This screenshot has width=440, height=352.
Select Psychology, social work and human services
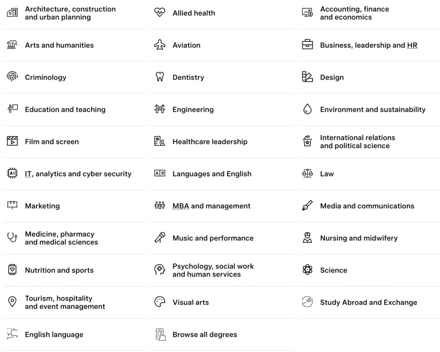pos(213,270)
